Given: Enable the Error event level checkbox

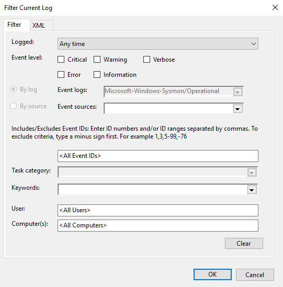Looking at the screenshot, I should pyautogui.click(x=61, y=75).
